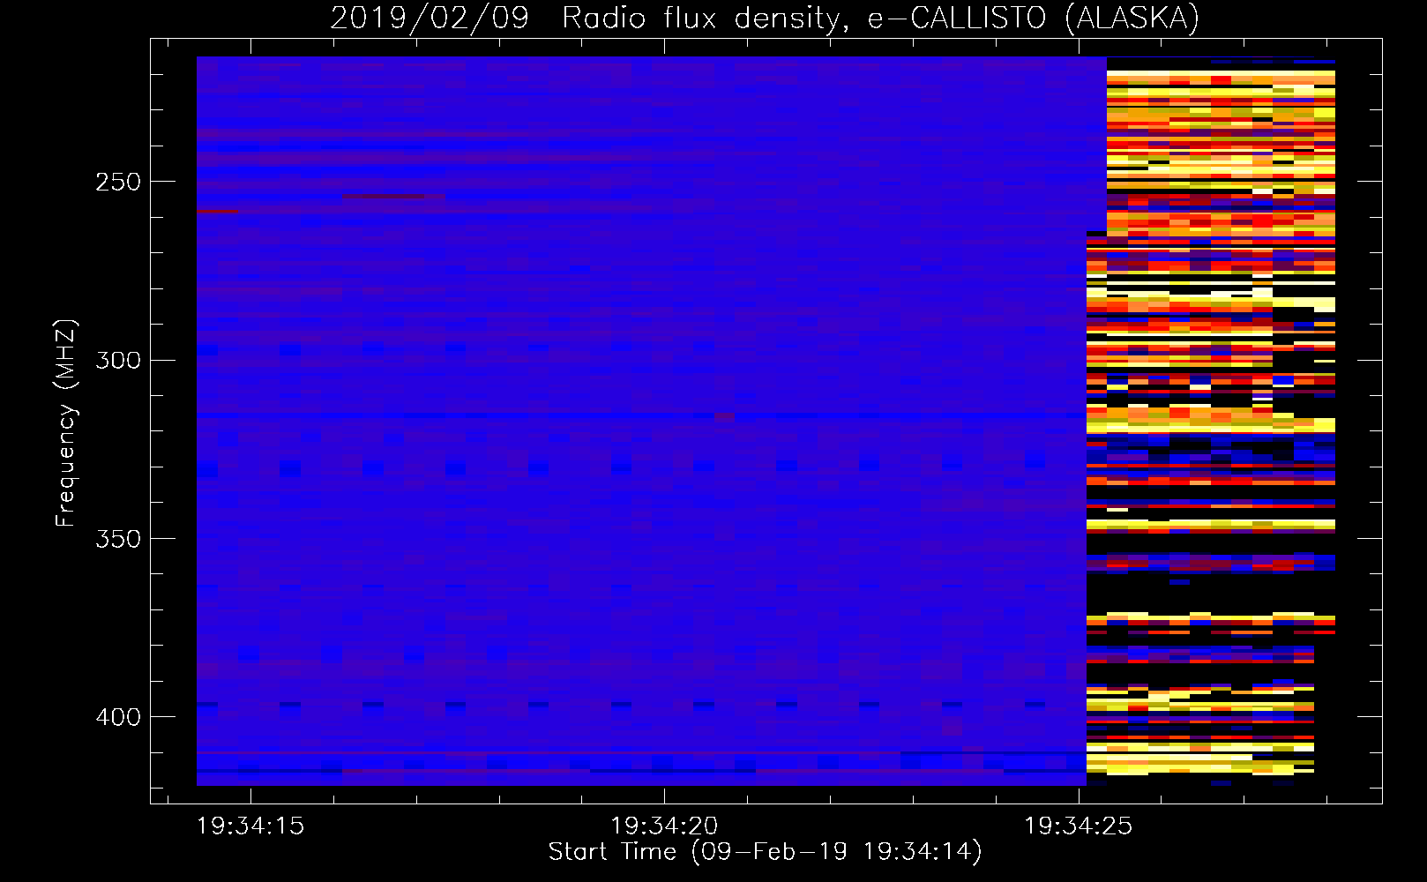
Task: Select the 250 frequency tick label
Action: [118, 182]
